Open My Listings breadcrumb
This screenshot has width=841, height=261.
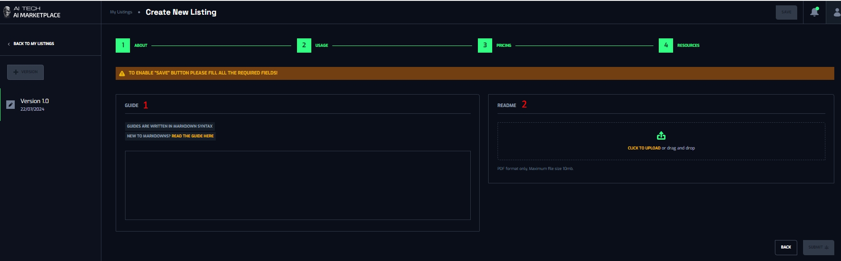(121, 12)
